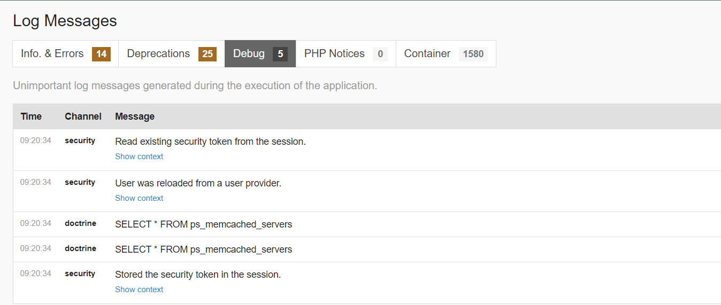Image resolution: width=721 pixels, height=305 pixels.
Task: Click the 1580 count badge on Container
Action: pyautogui.click(x=473, y=54)
